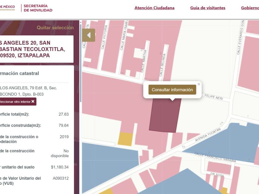Collapse the sidebar with the left arrow button

pos(88,35)
